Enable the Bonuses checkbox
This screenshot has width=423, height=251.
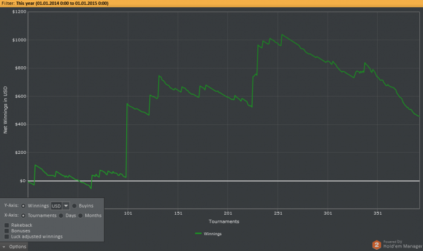[7, 231]
